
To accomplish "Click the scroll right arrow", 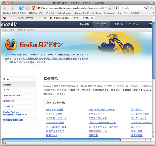I will (x=151, y=140).
